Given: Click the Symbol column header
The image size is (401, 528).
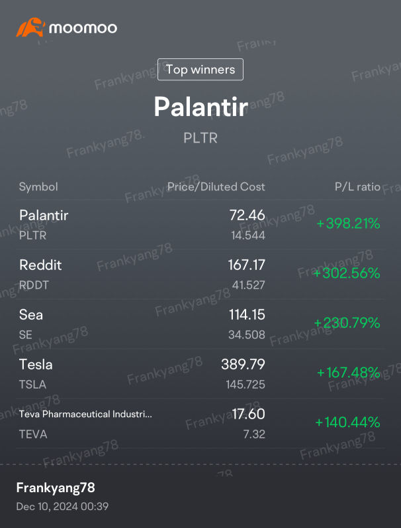Looking at the screenshot, I should [x=38, y=187].
